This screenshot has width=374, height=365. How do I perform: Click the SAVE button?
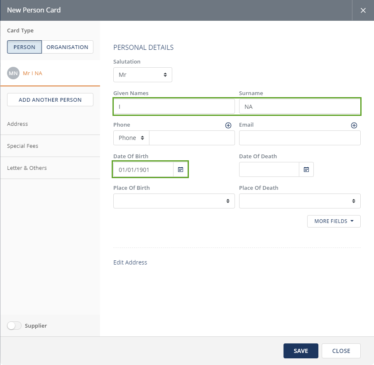301,351
